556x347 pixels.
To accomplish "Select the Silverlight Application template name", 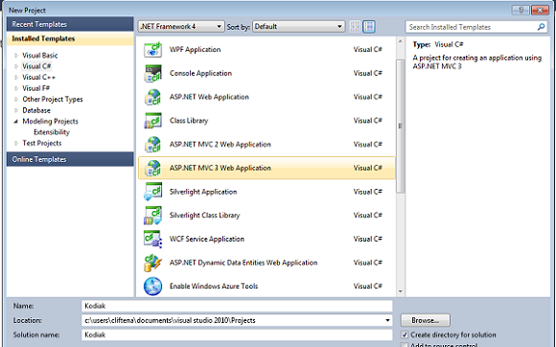I will (x=203, y=192).
